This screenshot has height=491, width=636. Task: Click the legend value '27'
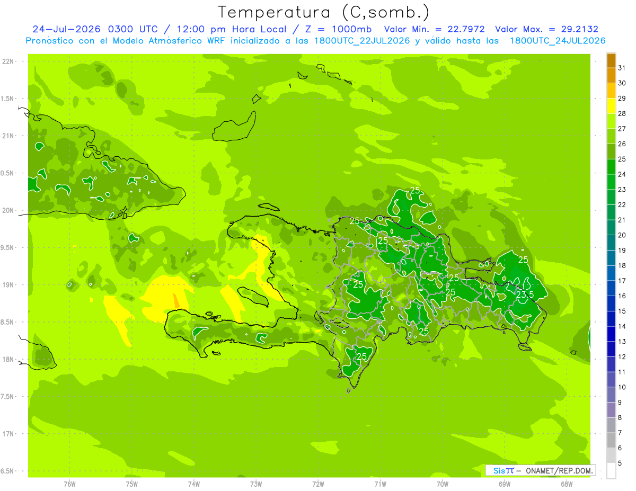pos(622,129)
